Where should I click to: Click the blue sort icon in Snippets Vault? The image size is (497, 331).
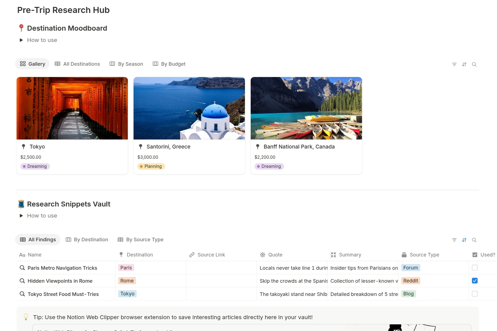click(464, 240)
